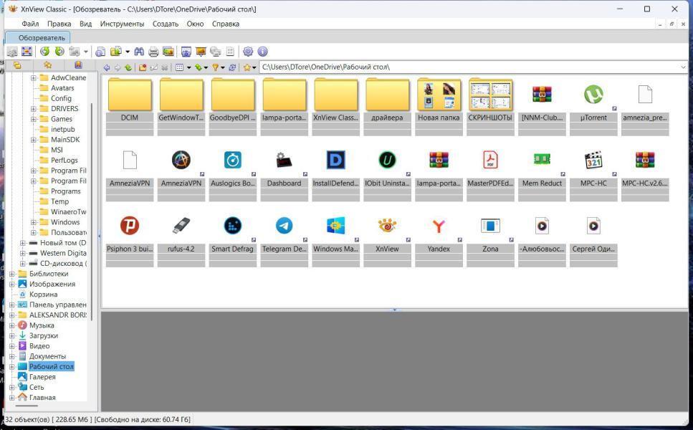The height and width of the screenshot is (430, 693).
Task: Open the filter funnel dropdown
Action: (222, 67)
